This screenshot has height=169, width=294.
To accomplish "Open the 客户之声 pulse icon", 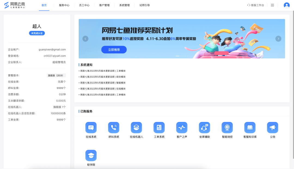I will [182, 127].
